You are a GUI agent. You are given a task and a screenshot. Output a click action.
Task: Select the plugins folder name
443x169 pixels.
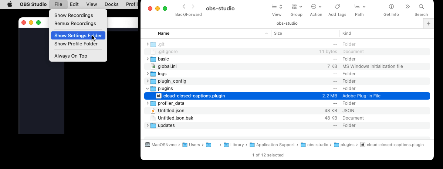165,88
